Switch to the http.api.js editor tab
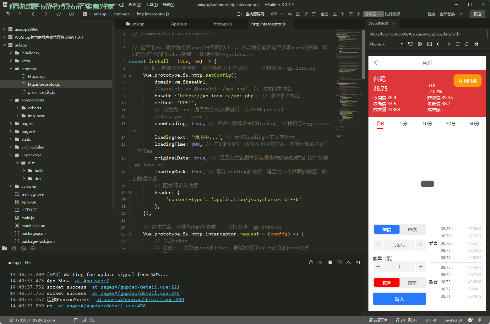490x324 pixels. pos(223,24)
